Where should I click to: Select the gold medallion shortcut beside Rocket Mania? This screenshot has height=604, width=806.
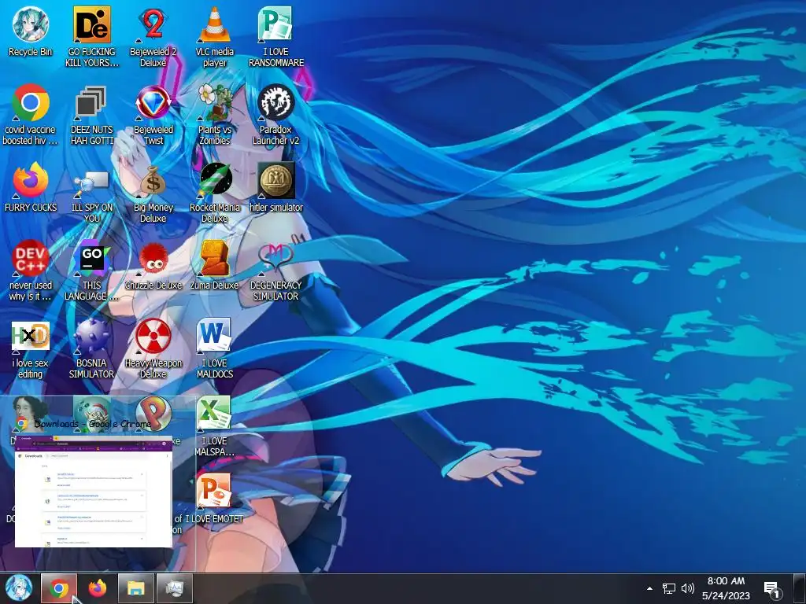point(276,187)
